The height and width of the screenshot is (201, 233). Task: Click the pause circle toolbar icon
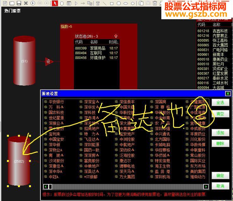click(x=40, y=3)
